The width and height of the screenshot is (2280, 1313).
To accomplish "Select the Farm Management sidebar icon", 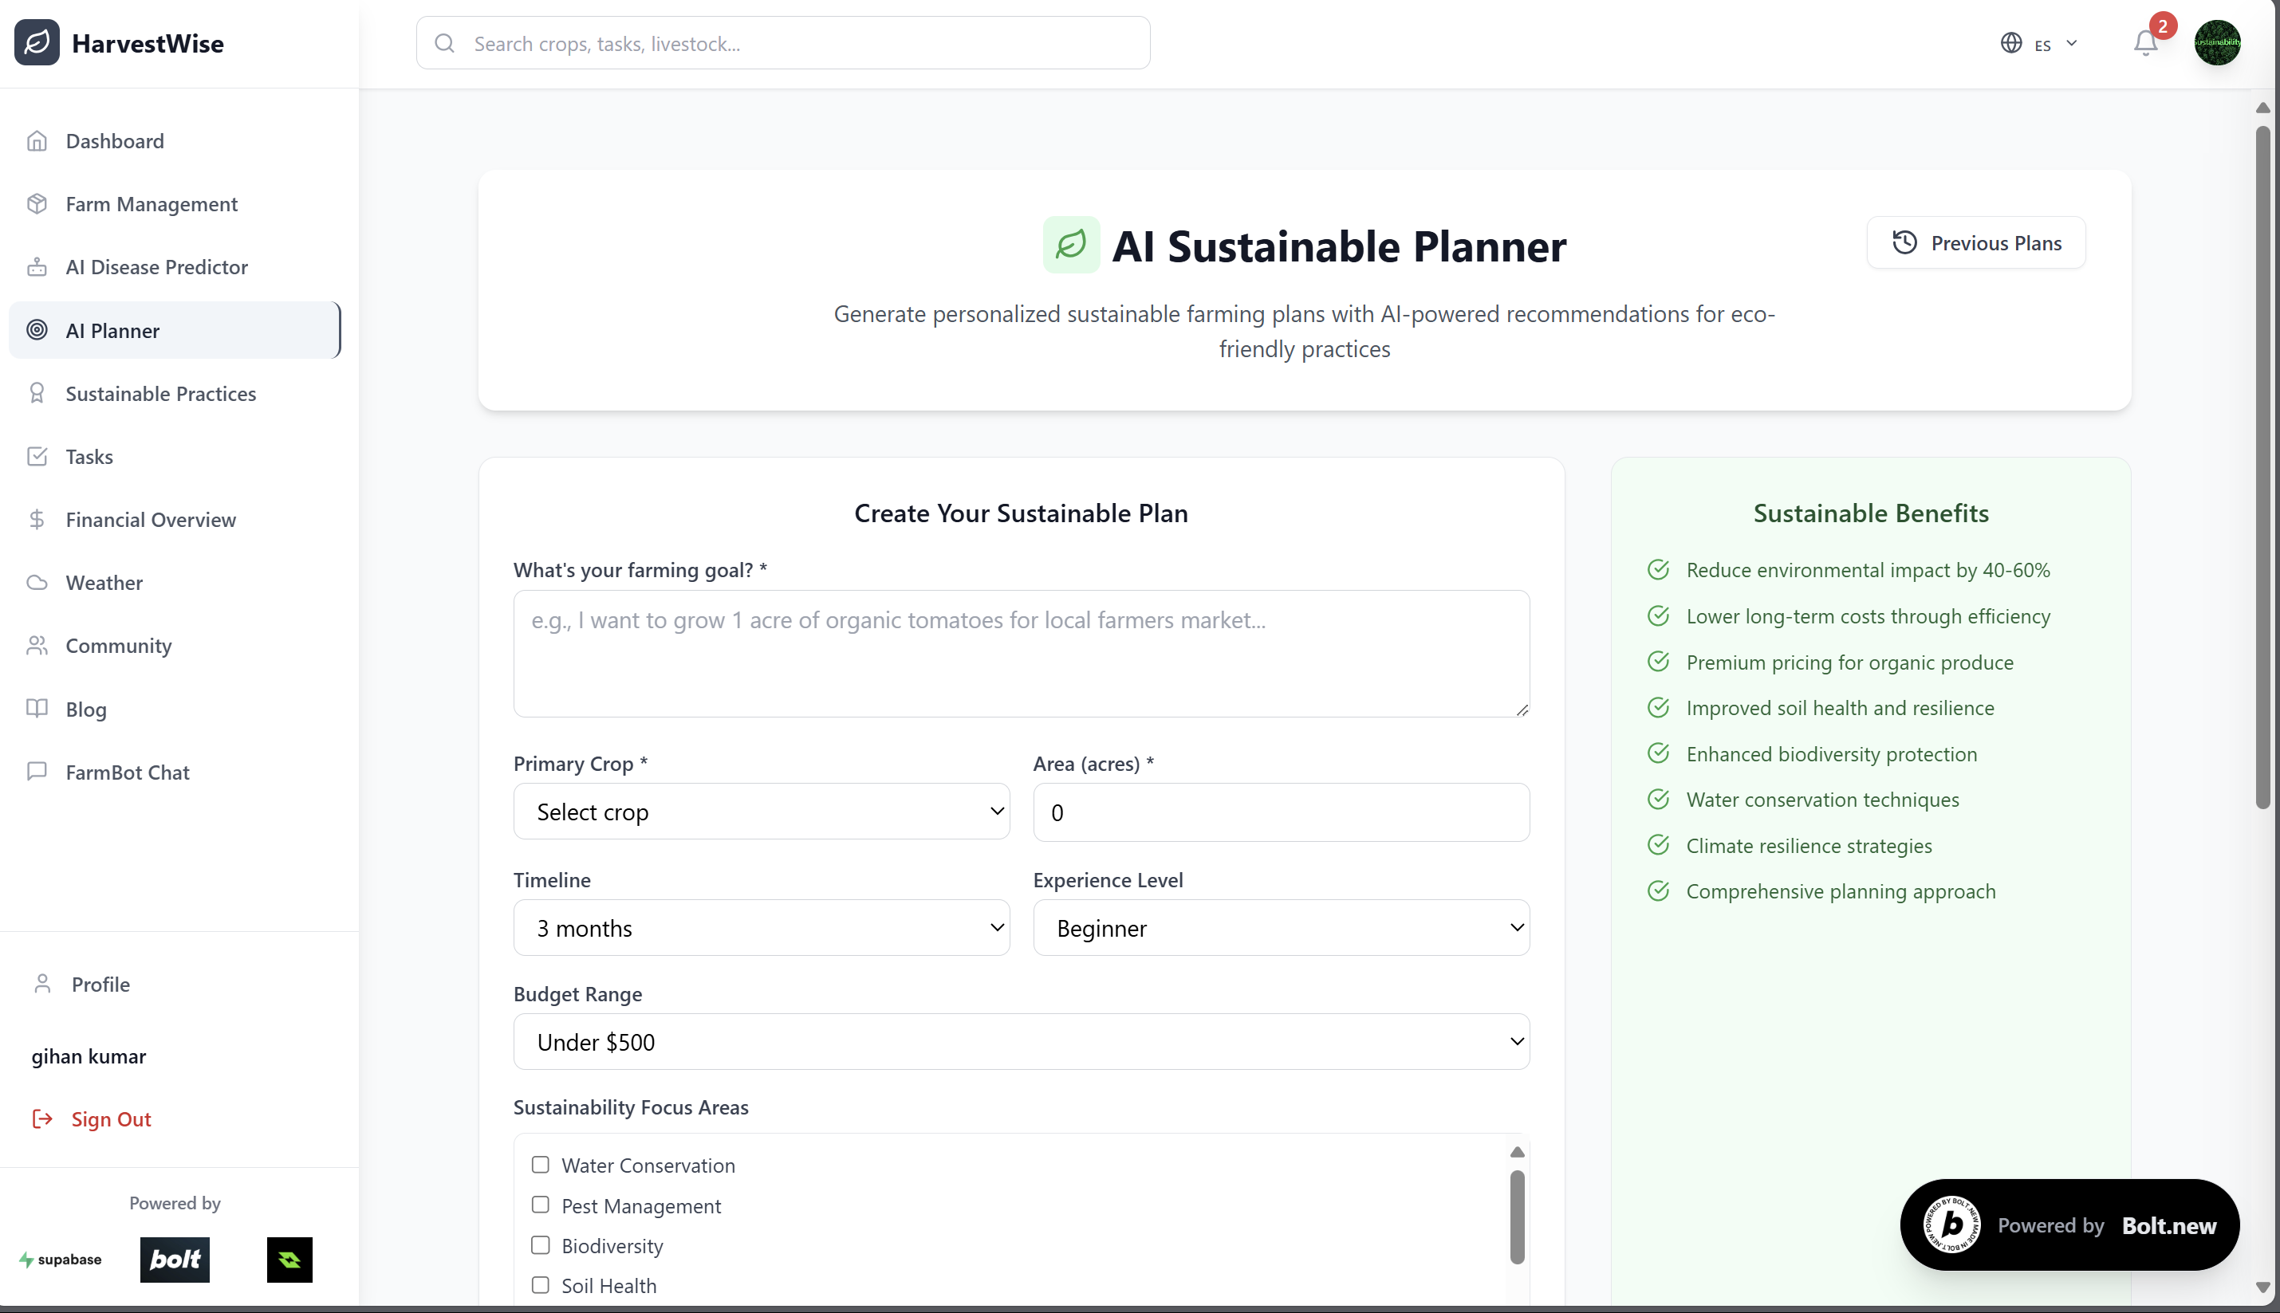I will [x=37, y=204].
